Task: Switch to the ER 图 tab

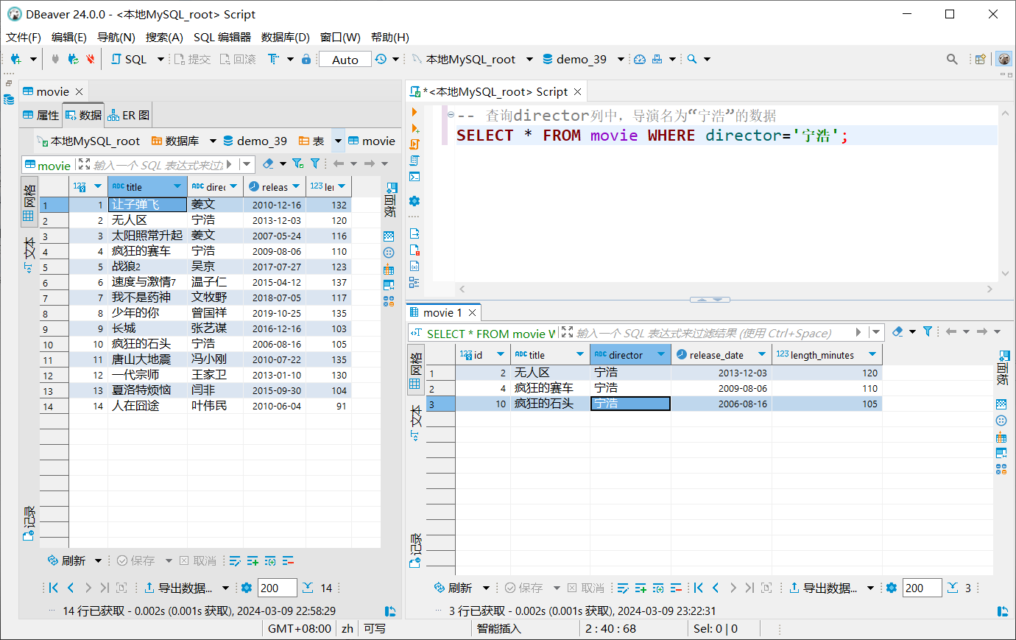Action: click(x=129, y=115)
